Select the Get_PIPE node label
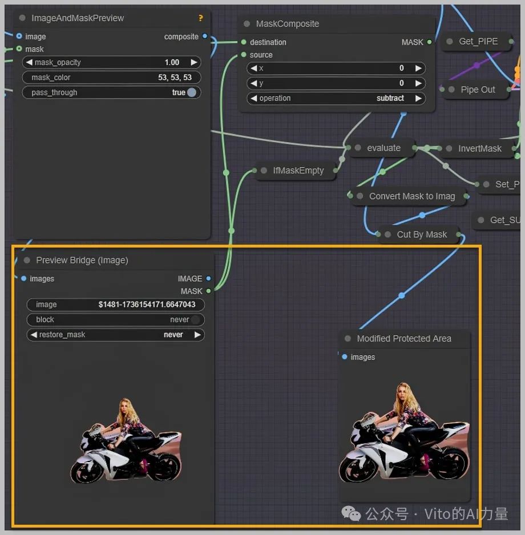 coord(478,41)
